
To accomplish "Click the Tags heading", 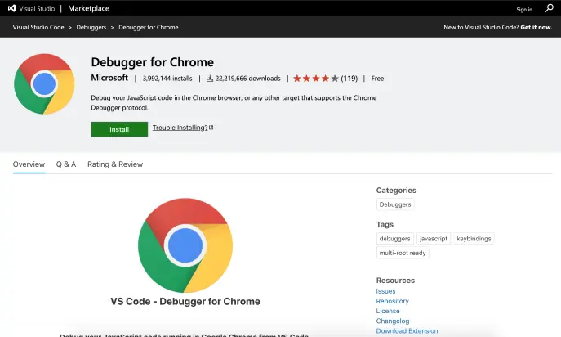I will click(x=385, y=224).
